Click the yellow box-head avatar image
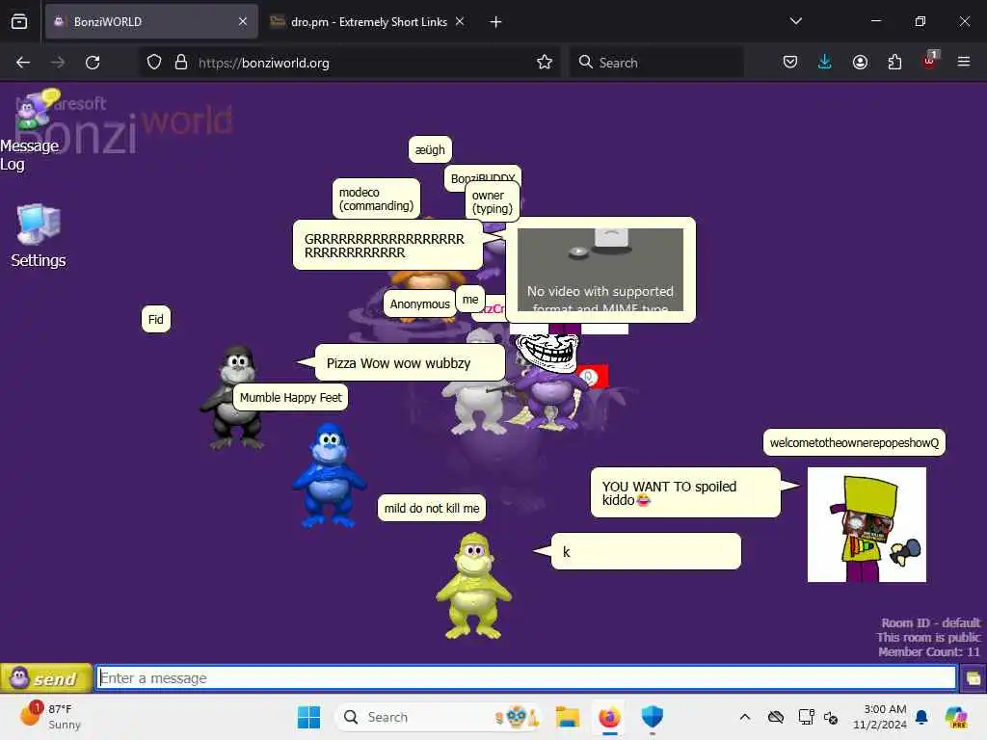Image resolution: width=987 pixels, height=740 pixels. point(867,524)
